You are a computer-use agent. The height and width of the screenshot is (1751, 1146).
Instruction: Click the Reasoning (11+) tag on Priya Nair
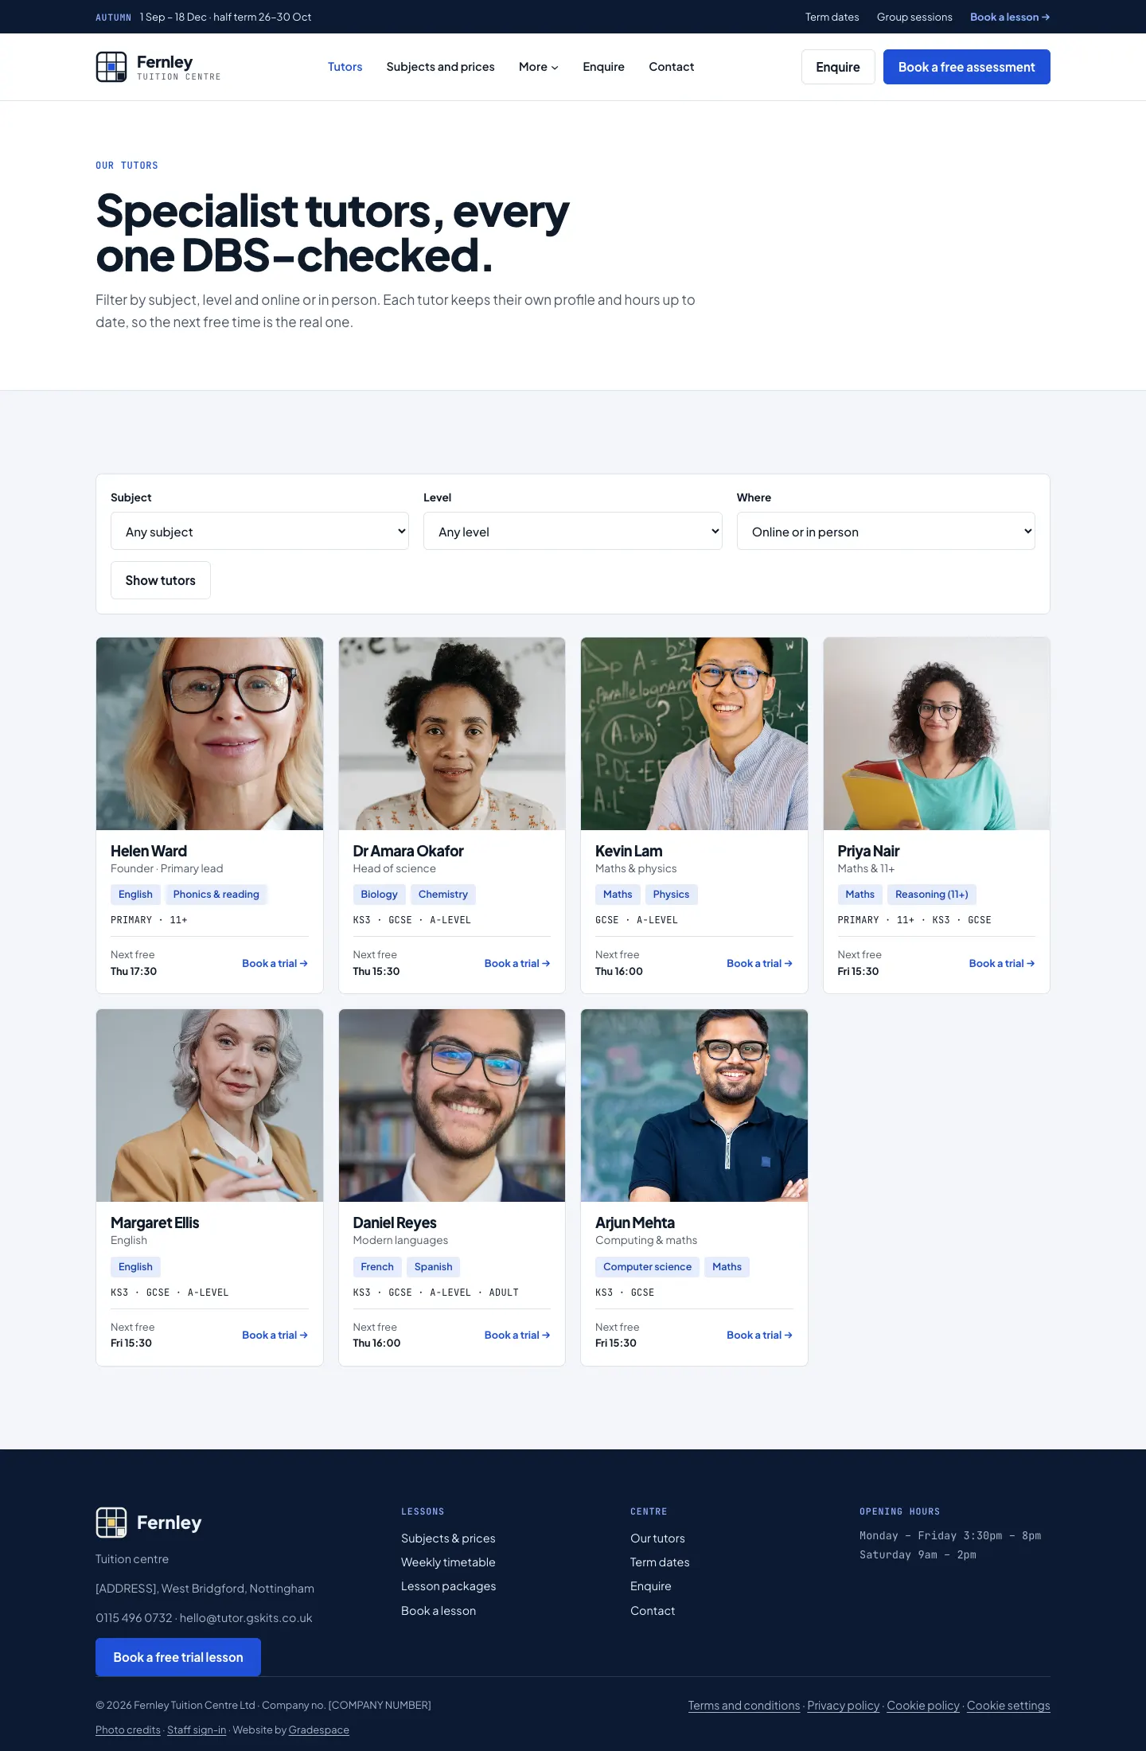point(932,895)
